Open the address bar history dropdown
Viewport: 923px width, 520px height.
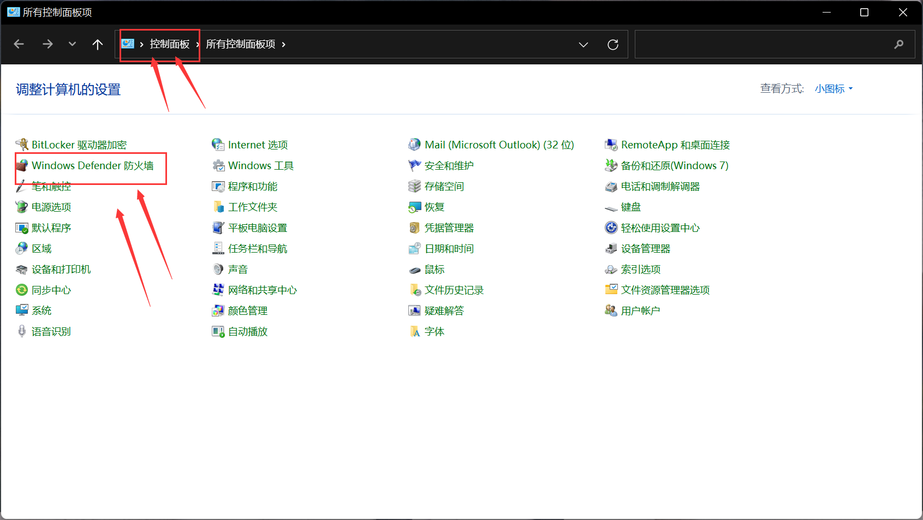point(583,44)
